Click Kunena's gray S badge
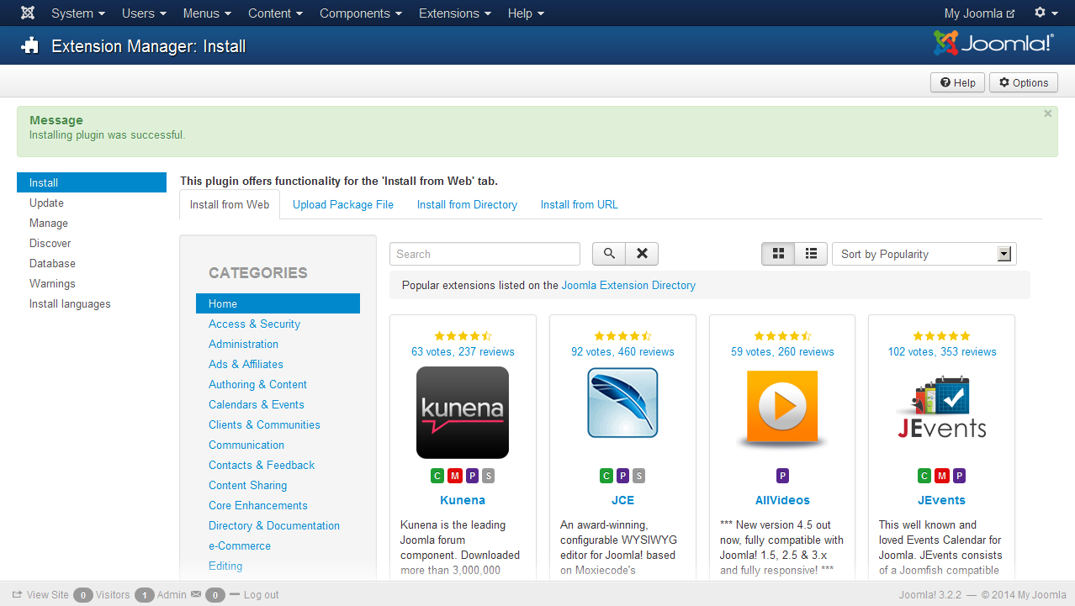 [489, 476]
